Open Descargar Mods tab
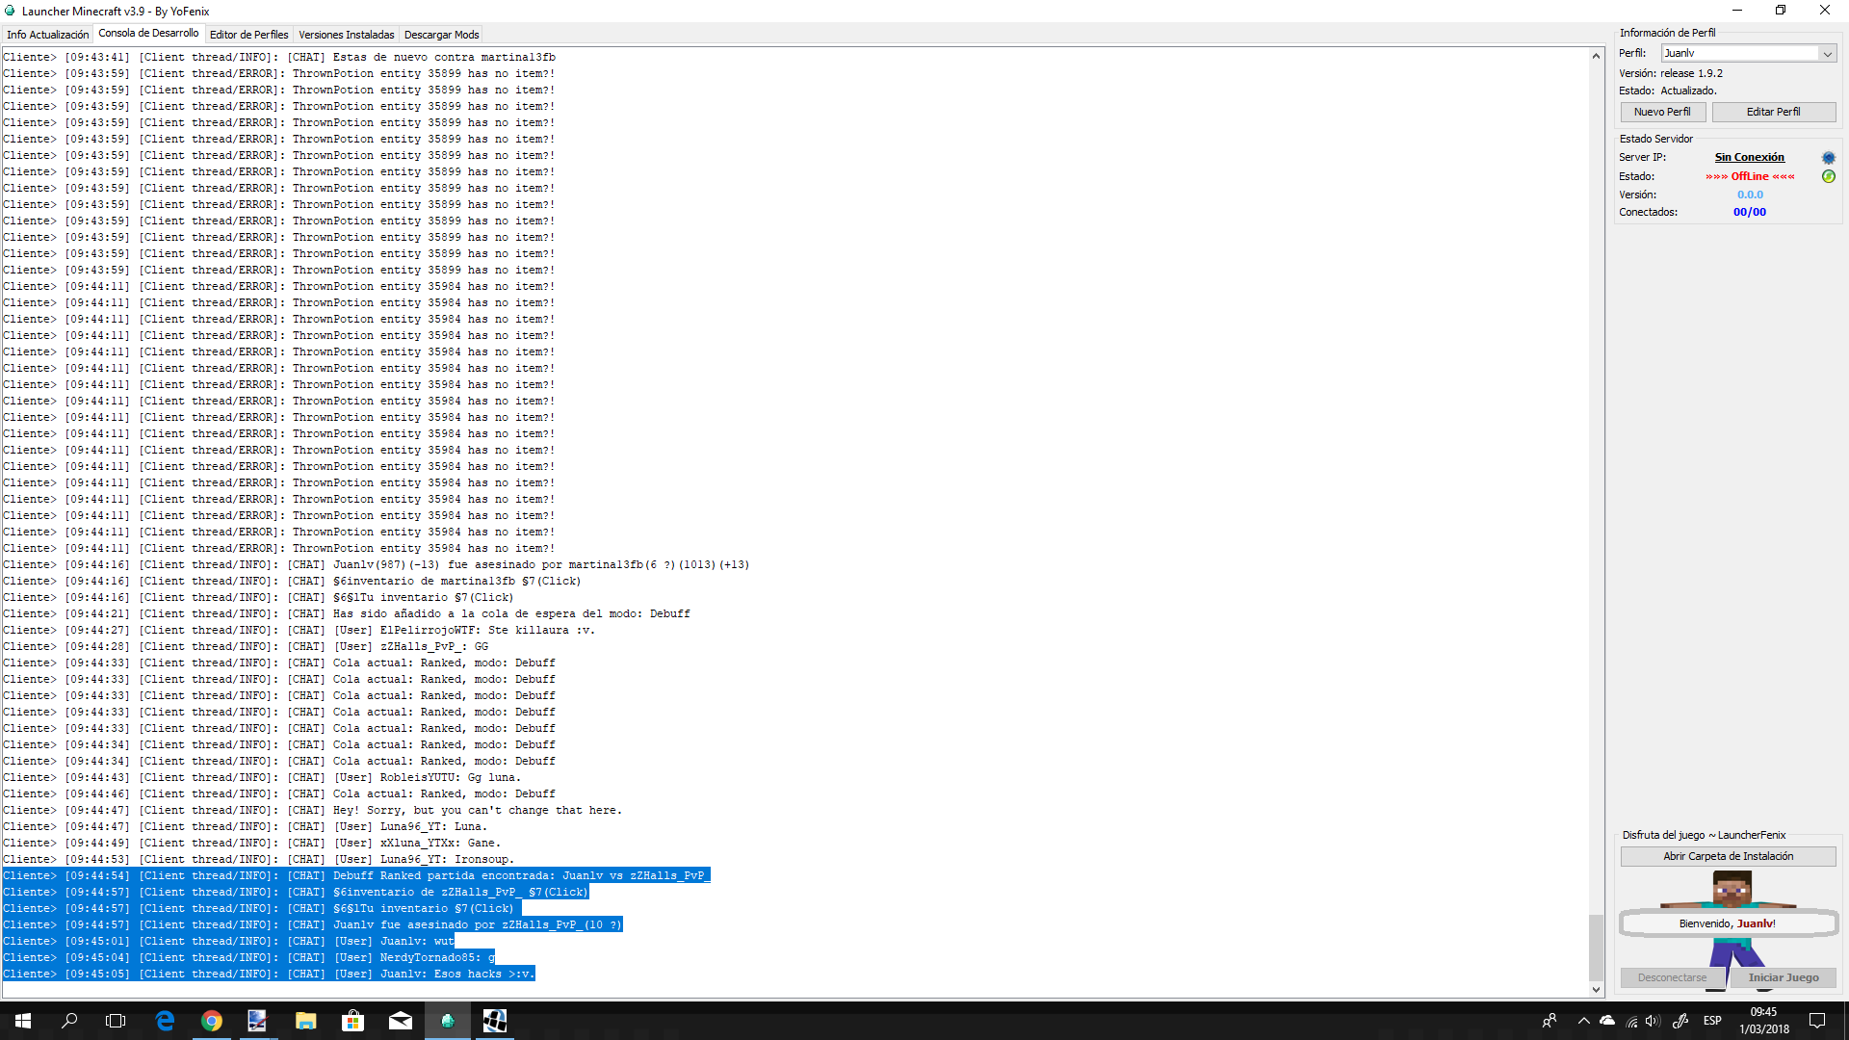This screenshot has width=1849, height=1040. pos(441,35)
